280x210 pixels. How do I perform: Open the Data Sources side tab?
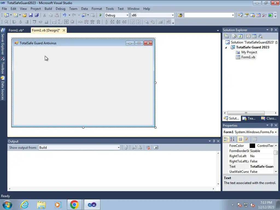(x=3, y=88)
